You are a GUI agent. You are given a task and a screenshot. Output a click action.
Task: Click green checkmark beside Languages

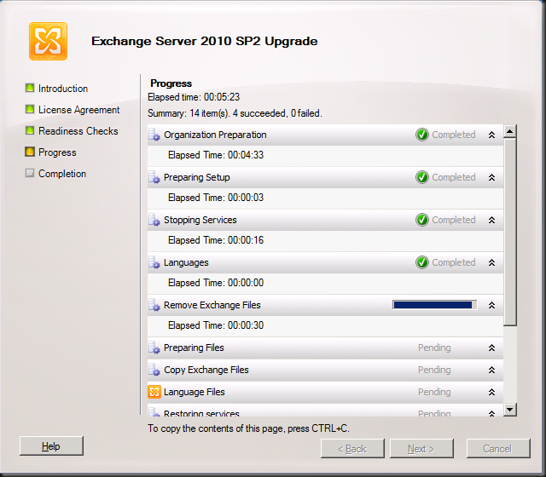pyautogui.click(x=422, y=262)
